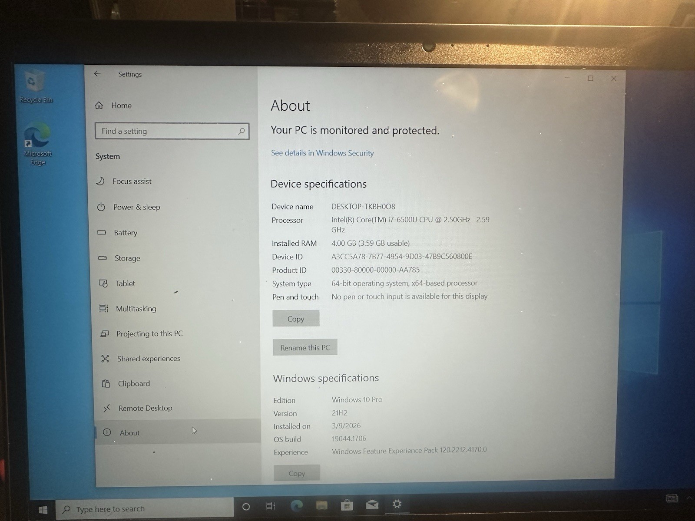Click the Battery icon in sidebar
The width and height of the screenshot is (695, 521).
(102, 233)
